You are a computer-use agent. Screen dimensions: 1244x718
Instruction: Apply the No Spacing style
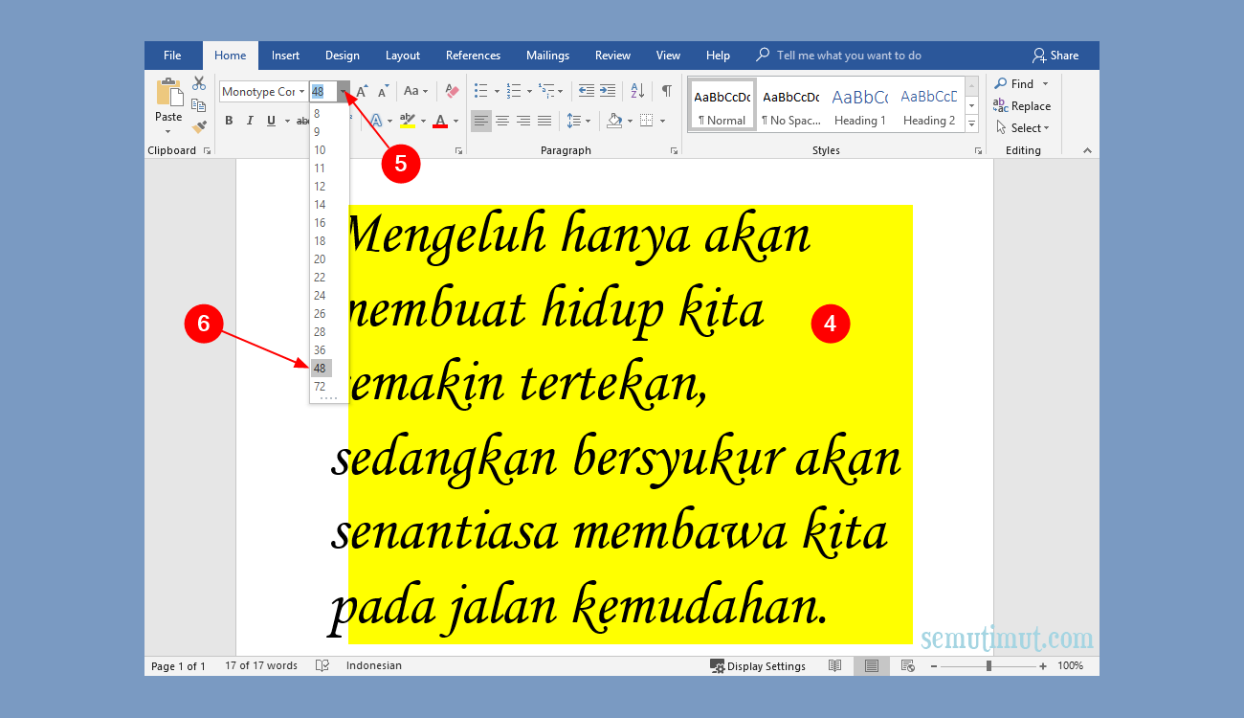pos(790,104)
